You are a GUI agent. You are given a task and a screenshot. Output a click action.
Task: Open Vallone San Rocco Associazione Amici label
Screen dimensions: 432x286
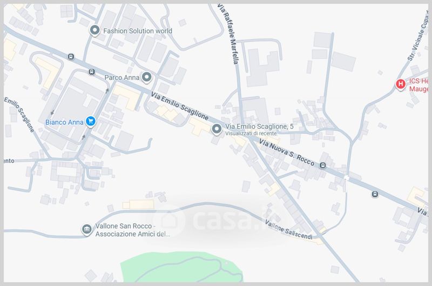[132, 230]
